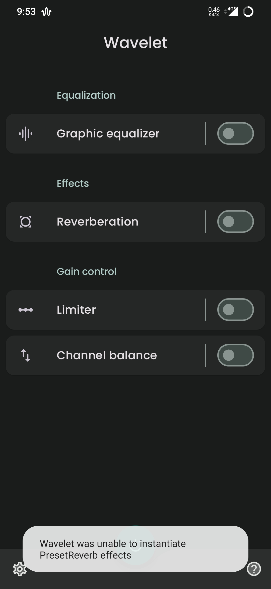
Task: Tap the battery ring indicator icon
Action: tap(248, 12)
